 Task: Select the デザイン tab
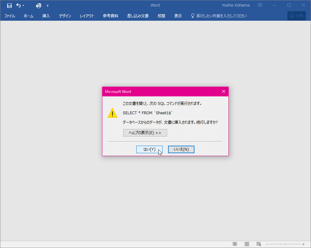coord(65,16)
